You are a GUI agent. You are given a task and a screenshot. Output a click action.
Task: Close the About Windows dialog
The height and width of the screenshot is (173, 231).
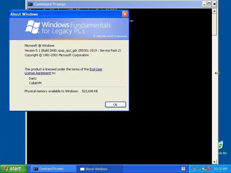tap(125, 14)
